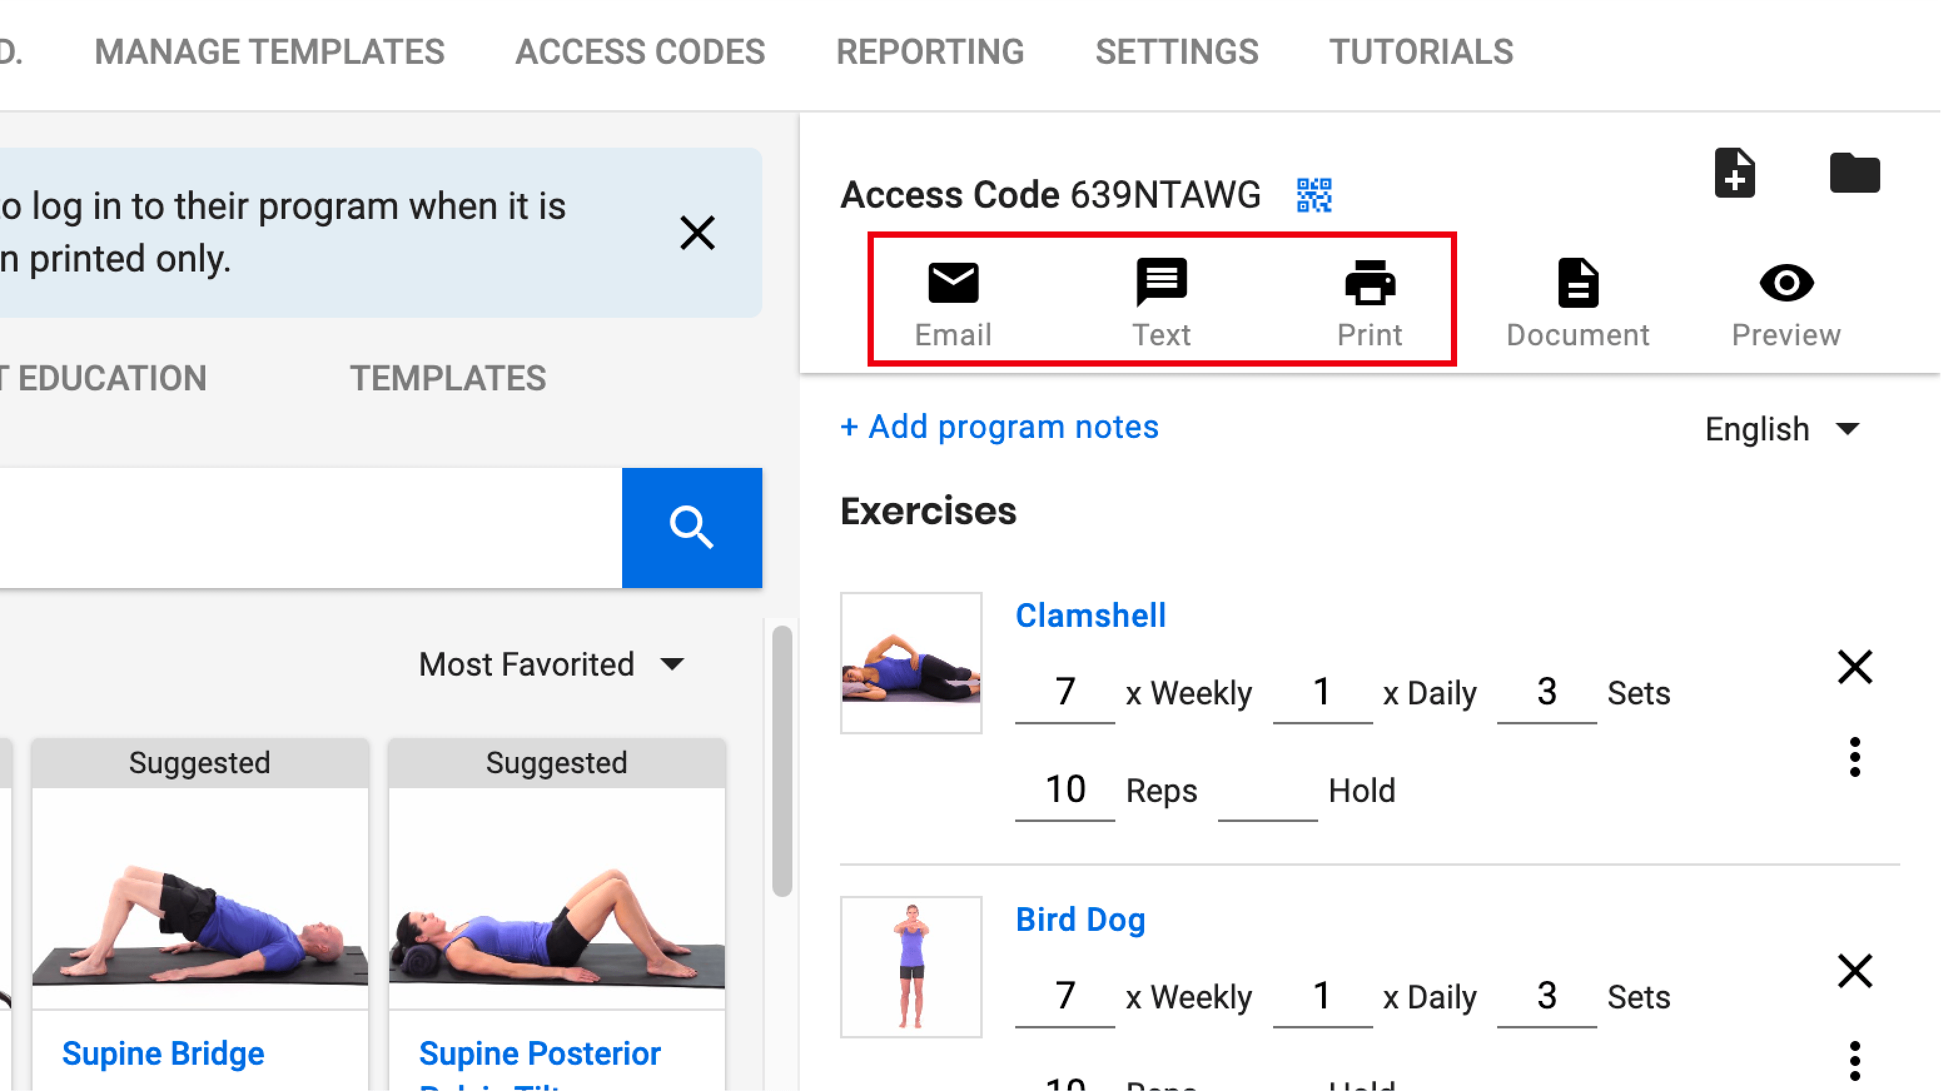1941x1091 pixels.
Task: Click the exercise list scrollbar
Action: coord(782,761)
